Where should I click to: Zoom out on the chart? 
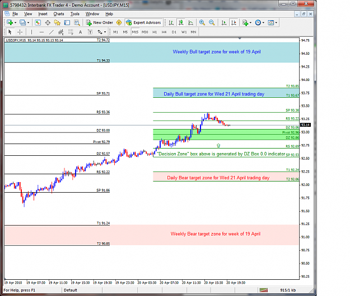(212, 22)
